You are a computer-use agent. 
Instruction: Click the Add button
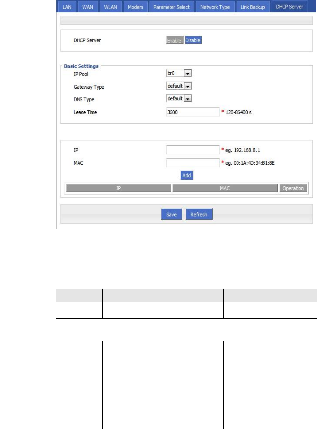[x=187, y=175]
